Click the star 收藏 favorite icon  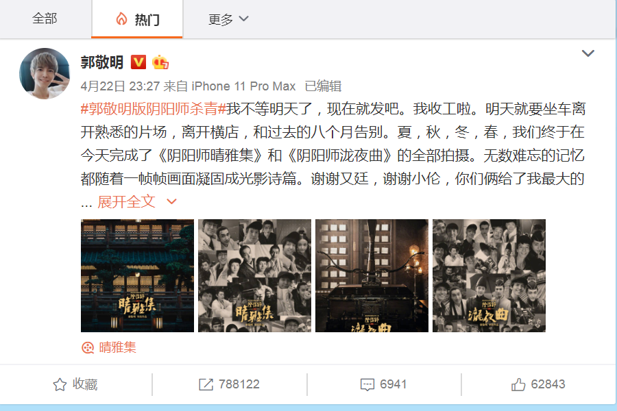[60, 384]
